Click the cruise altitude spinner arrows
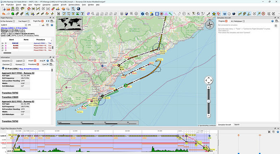The image size is (280, 154). [x=26, y=25]
